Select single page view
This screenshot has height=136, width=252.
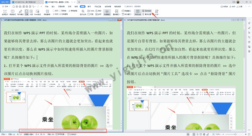[98, 11]
